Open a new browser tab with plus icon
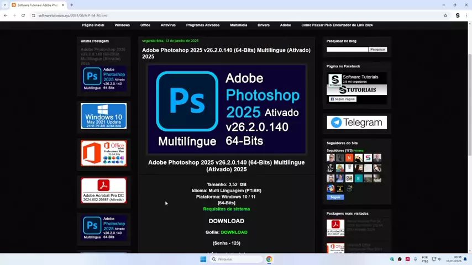Screen dimensions: 472x265 71,5
